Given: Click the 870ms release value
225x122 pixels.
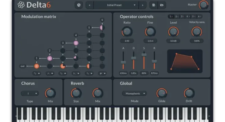Looking at the screenshot, I should [x=154, y=73].
